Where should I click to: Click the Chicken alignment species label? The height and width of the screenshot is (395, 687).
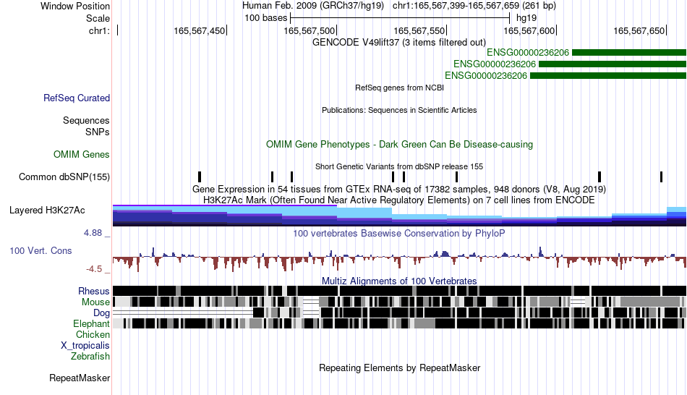click(93, 334)
